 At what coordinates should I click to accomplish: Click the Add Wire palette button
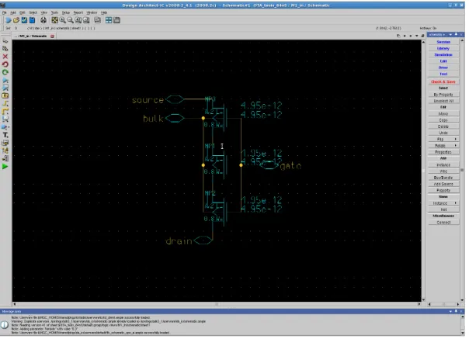(x=443, y=171)
